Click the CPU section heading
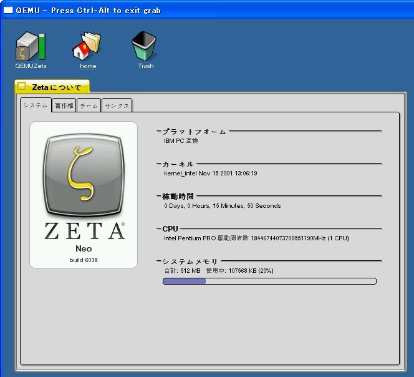Viewport: 414px width, 377px height. click(170, 228)
